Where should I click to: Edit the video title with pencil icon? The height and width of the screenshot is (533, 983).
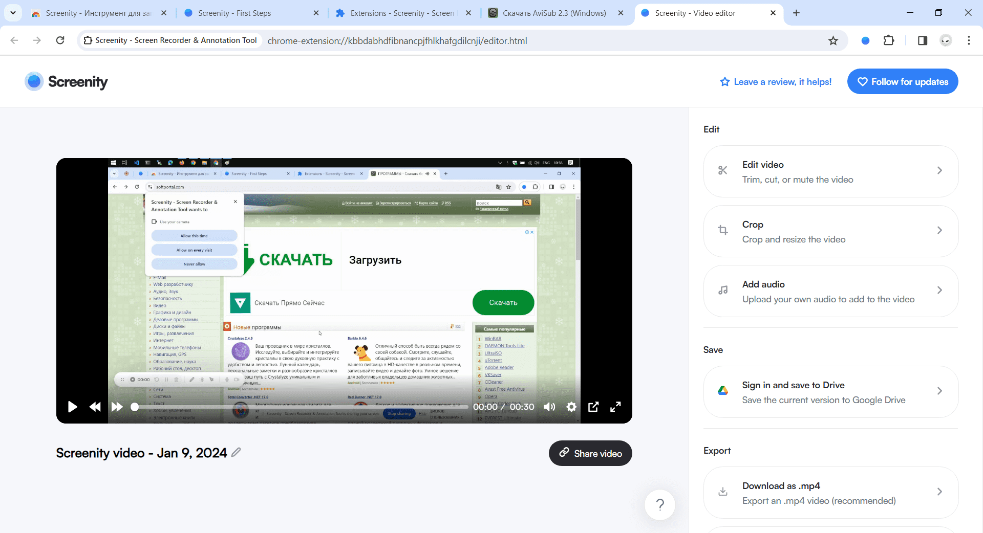pyautogui.click(x=236, y=452)
